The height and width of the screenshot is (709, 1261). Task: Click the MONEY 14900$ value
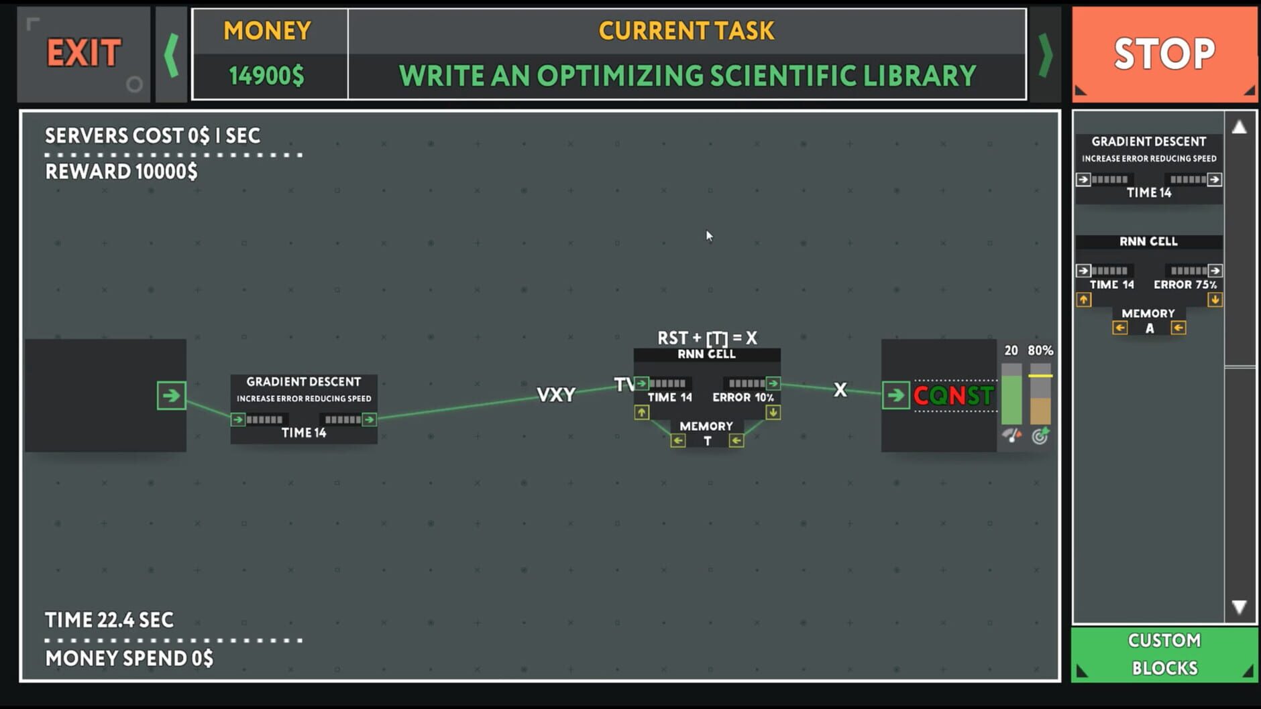click(266, 76)
